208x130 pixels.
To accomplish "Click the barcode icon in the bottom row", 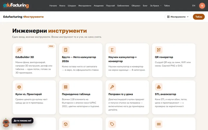I will (159, 124).
